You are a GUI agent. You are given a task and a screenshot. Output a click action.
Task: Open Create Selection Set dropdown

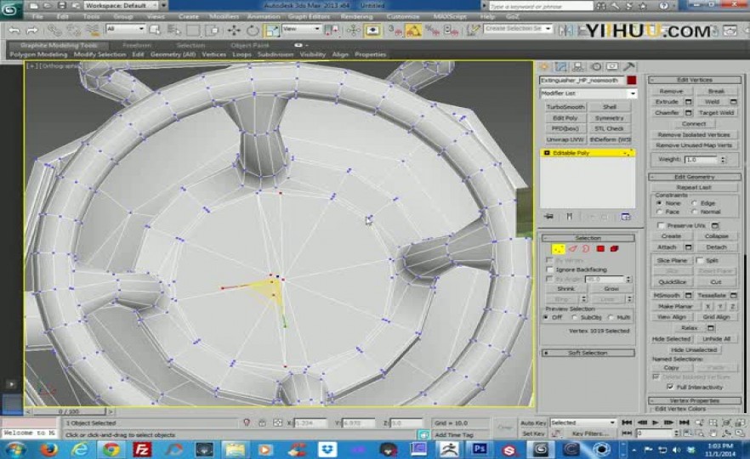coord(517,29)
